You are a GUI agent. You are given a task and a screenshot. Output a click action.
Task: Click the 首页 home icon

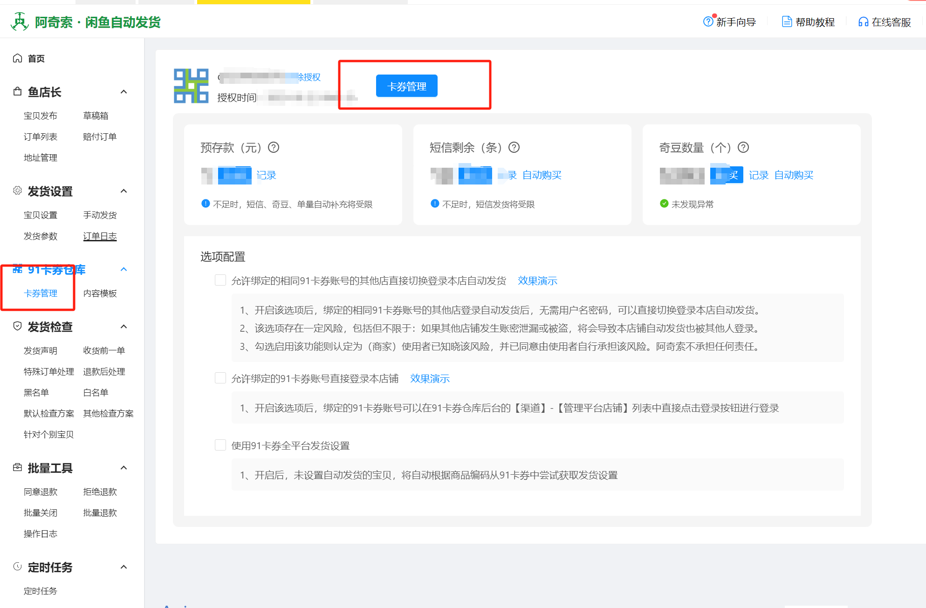point(18,58)
